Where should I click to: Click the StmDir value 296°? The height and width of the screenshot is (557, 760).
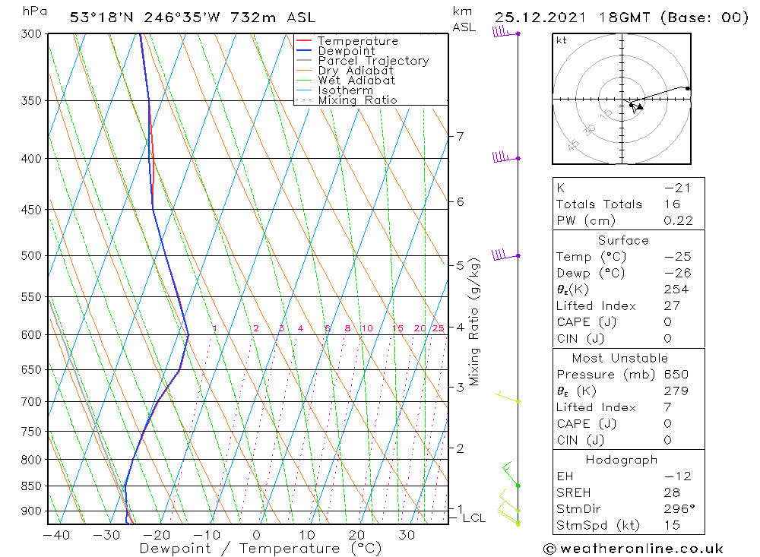click(679, 509)
